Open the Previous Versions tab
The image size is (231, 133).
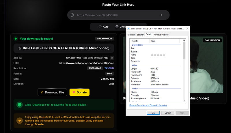coord(161,35)
